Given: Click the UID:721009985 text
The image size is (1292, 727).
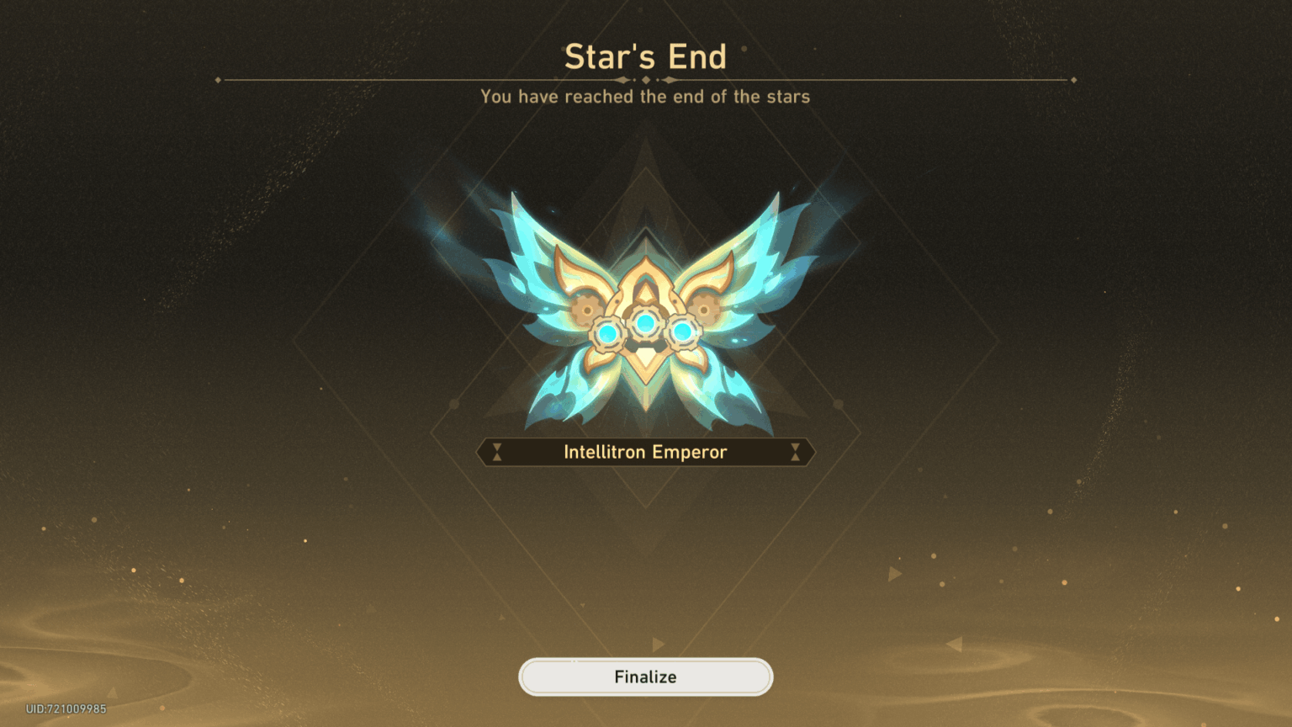Looking at the screenshot, I should [x=66, y=708].
